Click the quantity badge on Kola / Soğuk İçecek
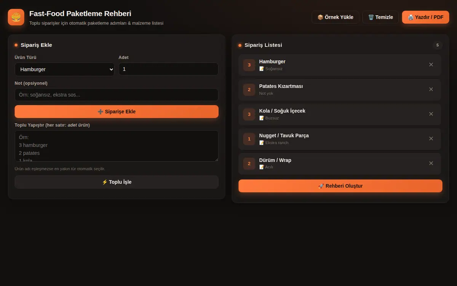This screenshot has height=286, width=457. [x=249, y=114]
